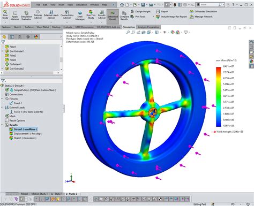Open the Connections Advisor dropdown arrow

[x=67, y=22]
